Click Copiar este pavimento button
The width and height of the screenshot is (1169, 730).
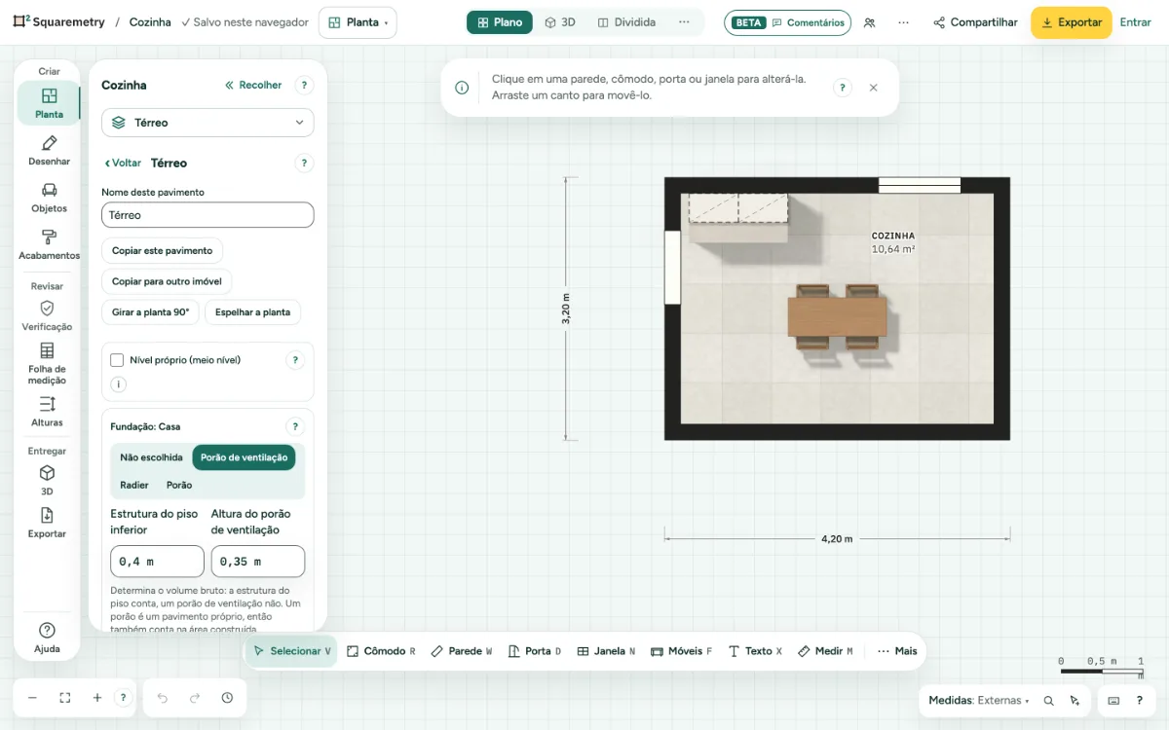(x=162, y=250)
